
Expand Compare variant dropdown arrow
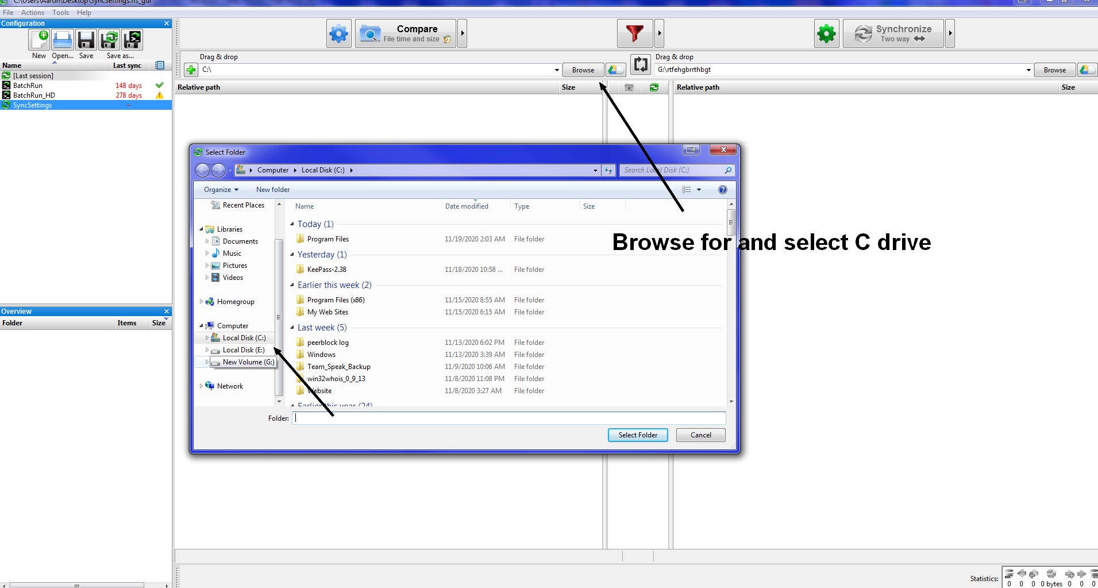click(x=463, y=34)
